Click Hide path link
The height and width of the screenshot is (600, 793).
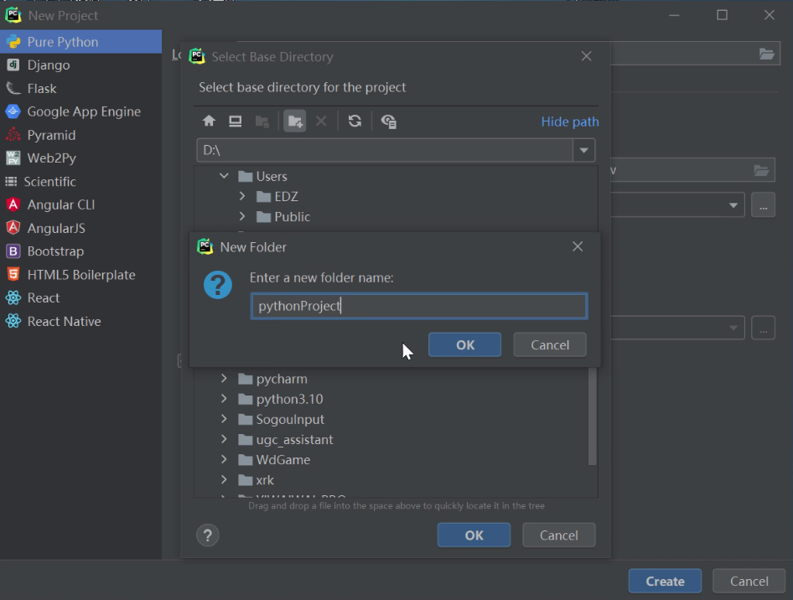[x=569, y=122]
